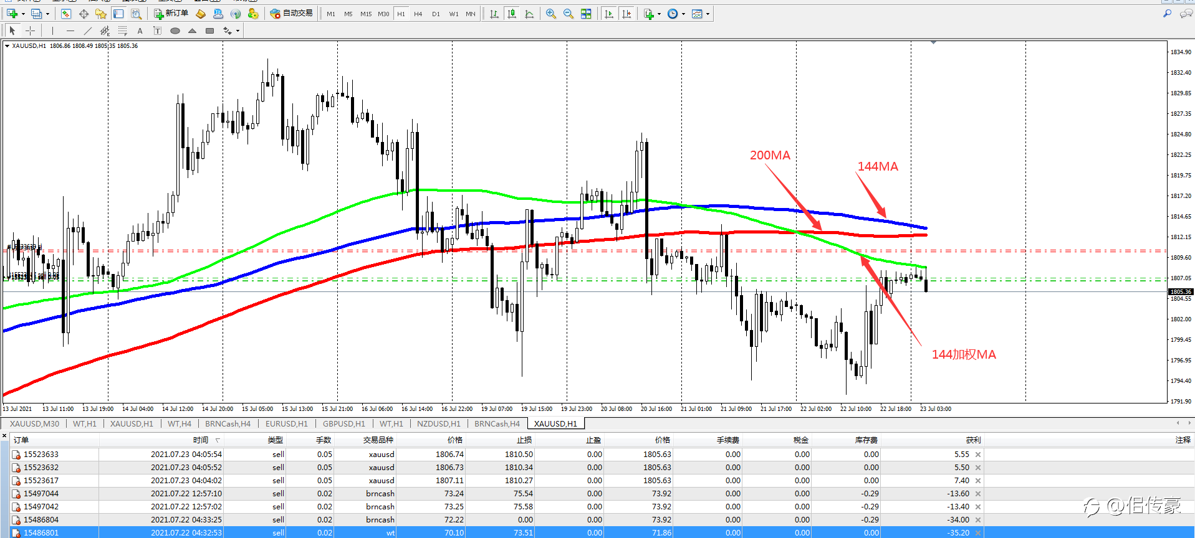The height and width of the screenshot is (538, 1195).
Task: Open the Strategy Tester icon
Action: point(136,14)
